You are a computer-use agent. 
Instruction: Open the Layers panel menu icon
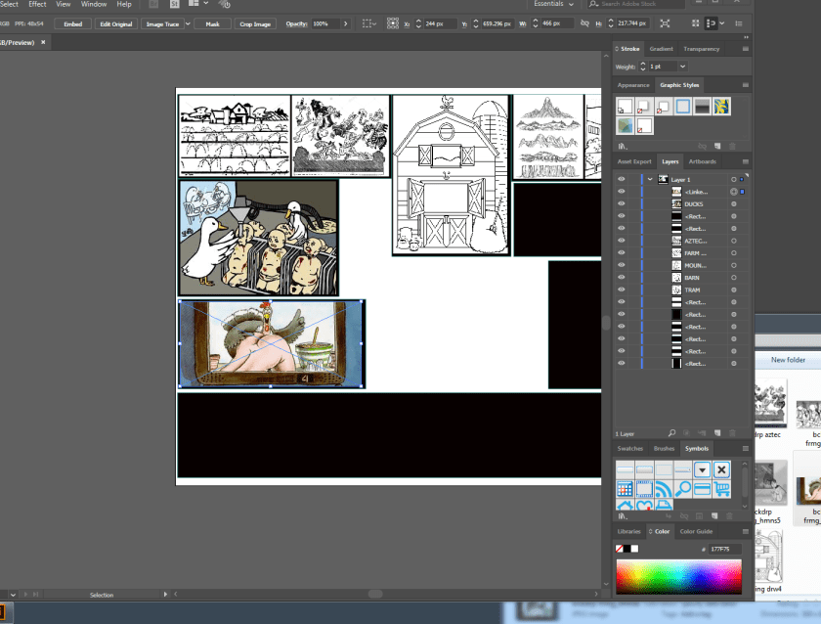point(745,161)
